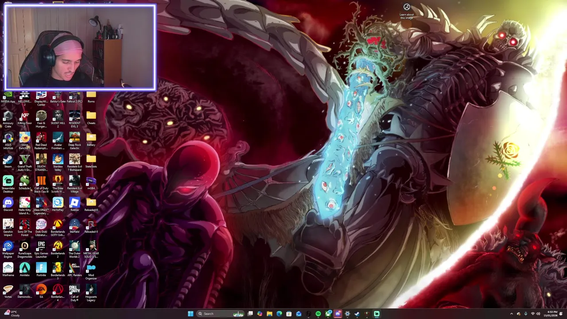The height and width of the screenshot is (319, 567).
Task: Launch the mGBA emulator shortcut
Action: (x=91, y=183)
